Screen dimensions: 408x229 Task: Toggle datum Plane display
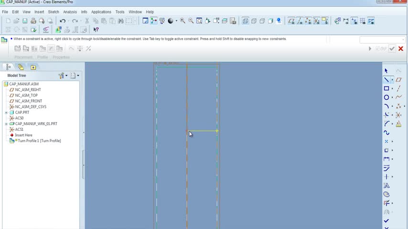(x=291, y=21)
